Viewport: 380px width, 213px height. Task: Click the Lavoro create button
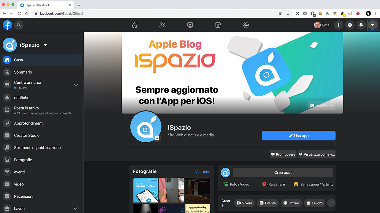(315, 203)
